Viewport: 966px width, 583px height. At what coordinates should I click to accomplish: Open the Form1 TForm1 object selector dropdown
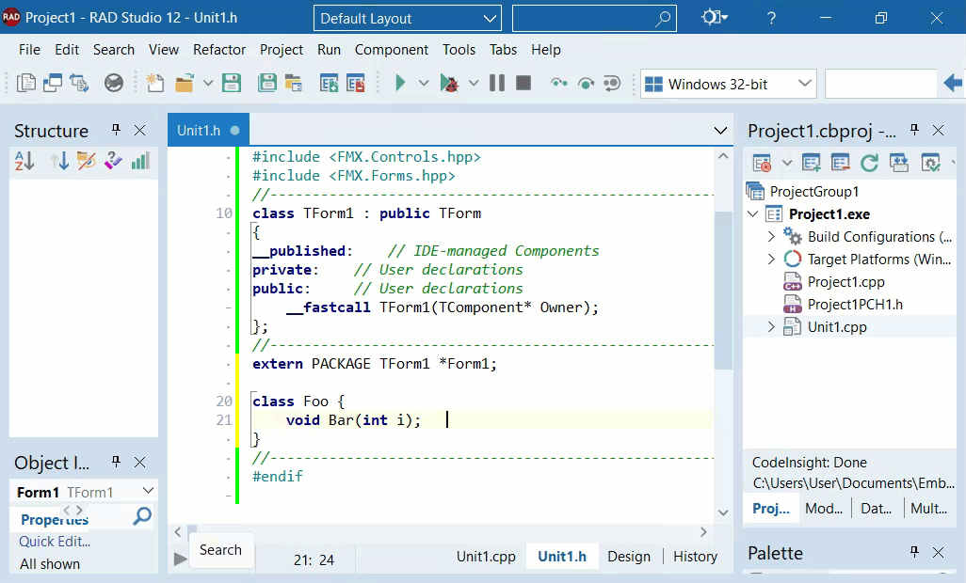pos(148,490)
